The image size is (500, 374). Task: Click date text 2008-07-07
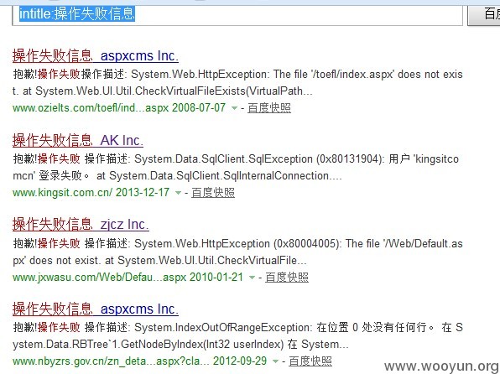199,108
